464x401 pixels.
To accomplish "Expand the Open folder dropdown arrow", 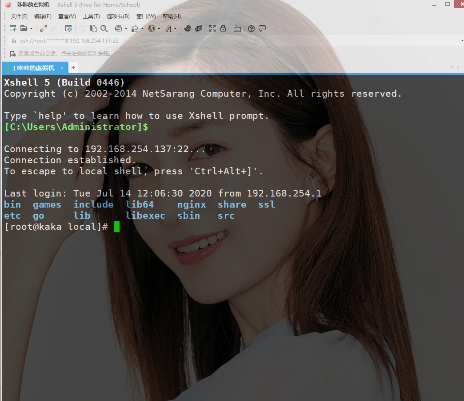I will [x=31, y=29].
